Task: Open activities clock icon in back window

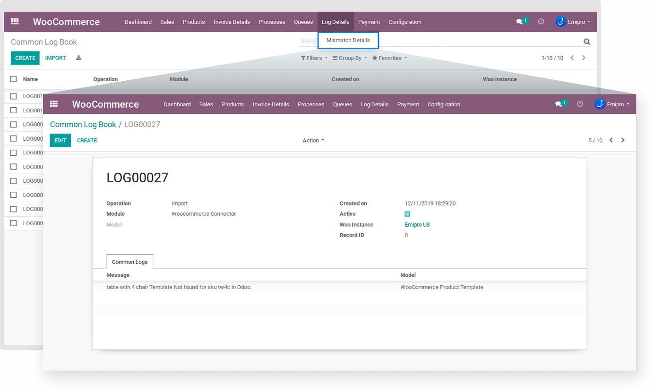Action: (x=541, y=22)
